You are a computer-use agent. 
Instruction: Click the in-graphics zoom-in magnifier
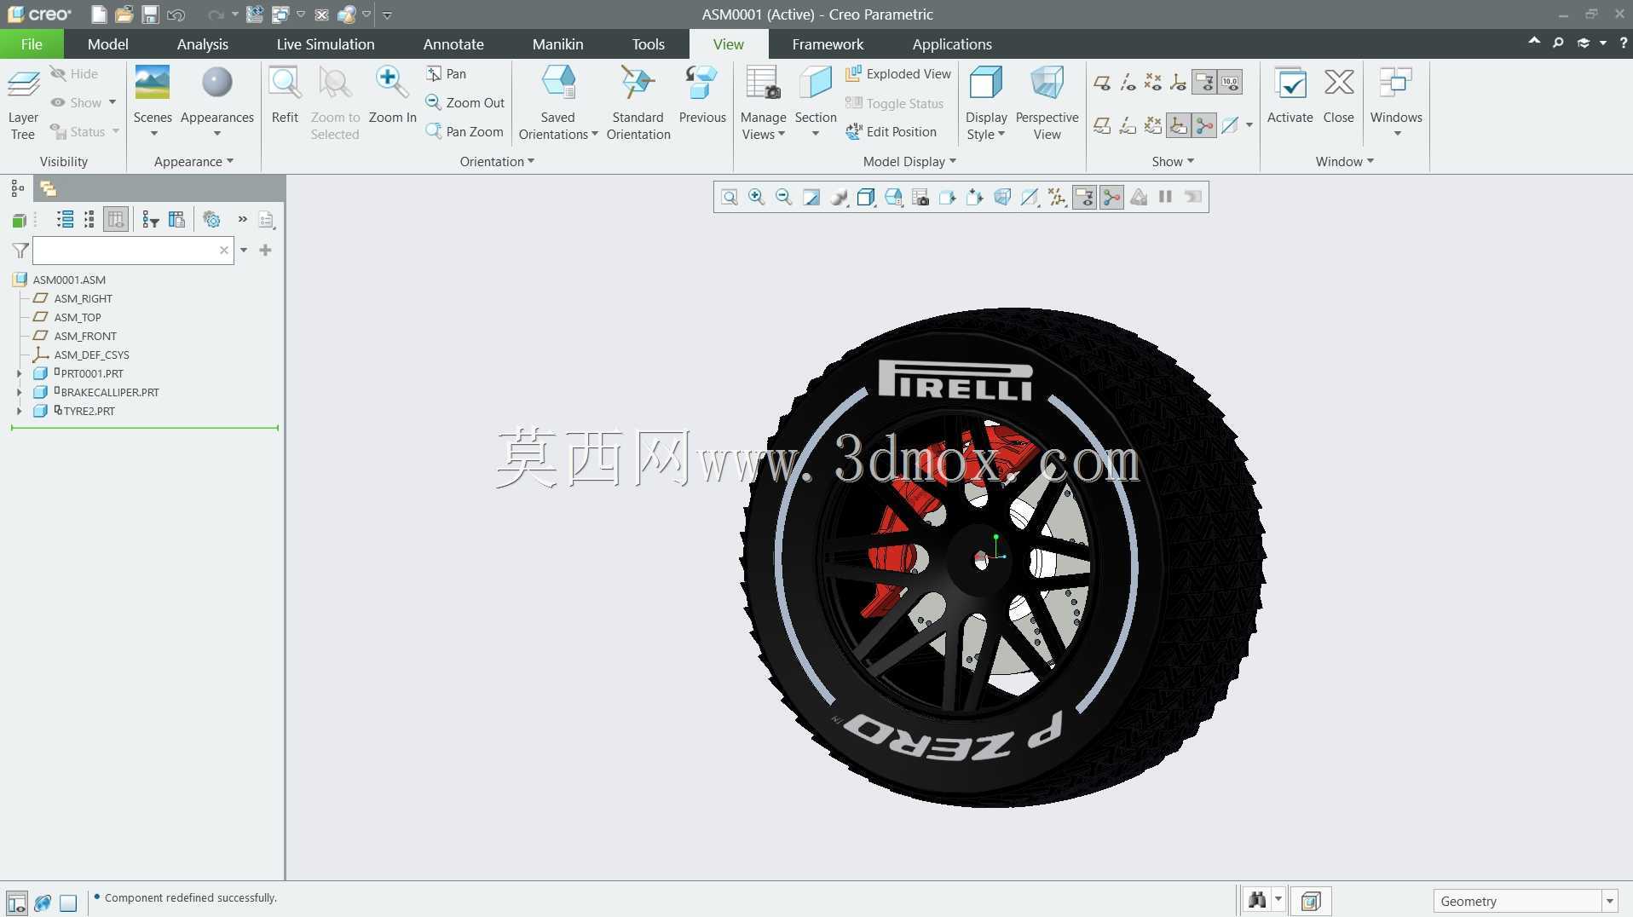click(x=756, y=198)
